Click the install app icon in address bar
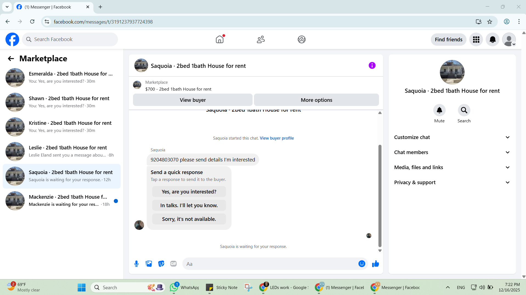The width and height of the screenshot is (526, 295). [x=479, y=22]
